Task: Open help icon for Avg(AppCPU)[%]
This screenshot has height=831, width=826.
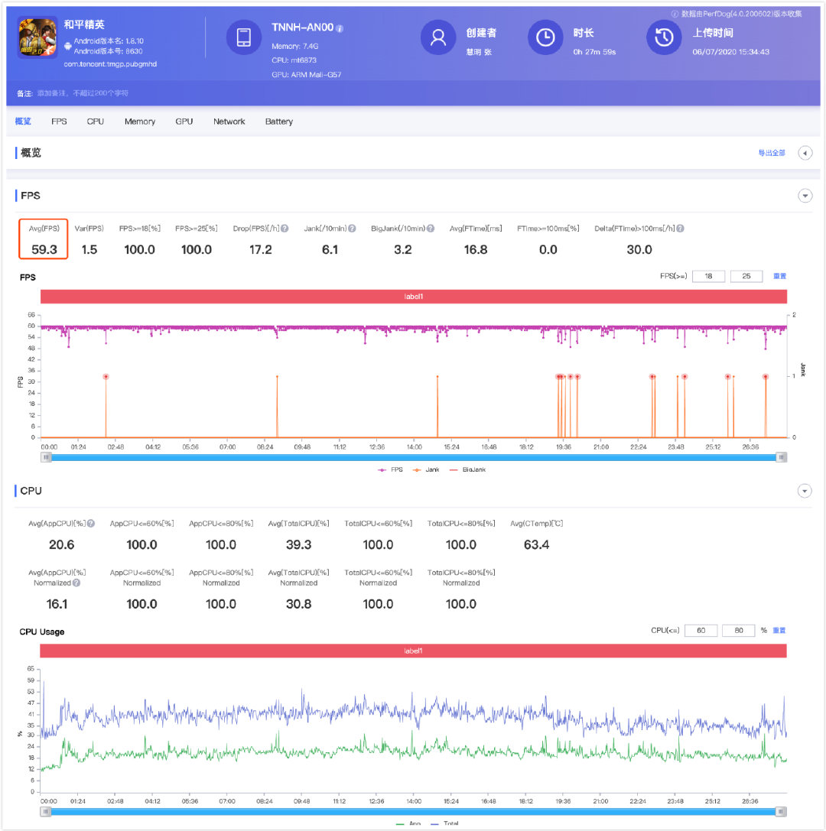Action: [91, 523]
